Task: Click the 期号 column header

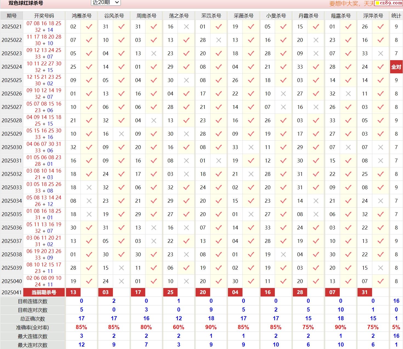Action: [x=12, y=16]
